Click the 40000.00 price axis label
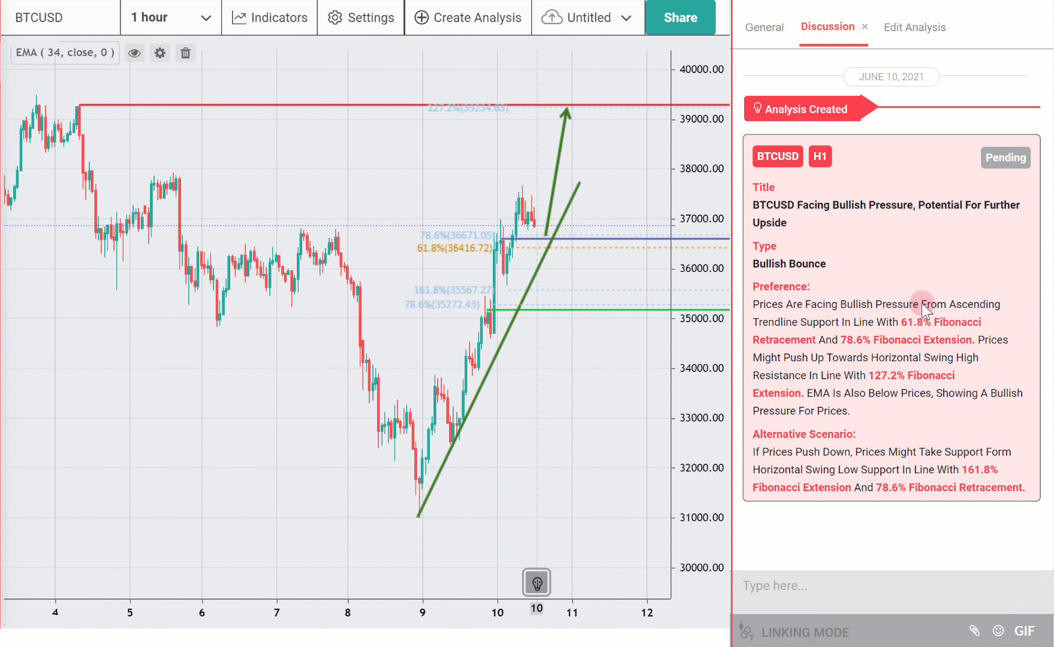Viewport: 1054px width, 647px height. click(x=701, y=69)
